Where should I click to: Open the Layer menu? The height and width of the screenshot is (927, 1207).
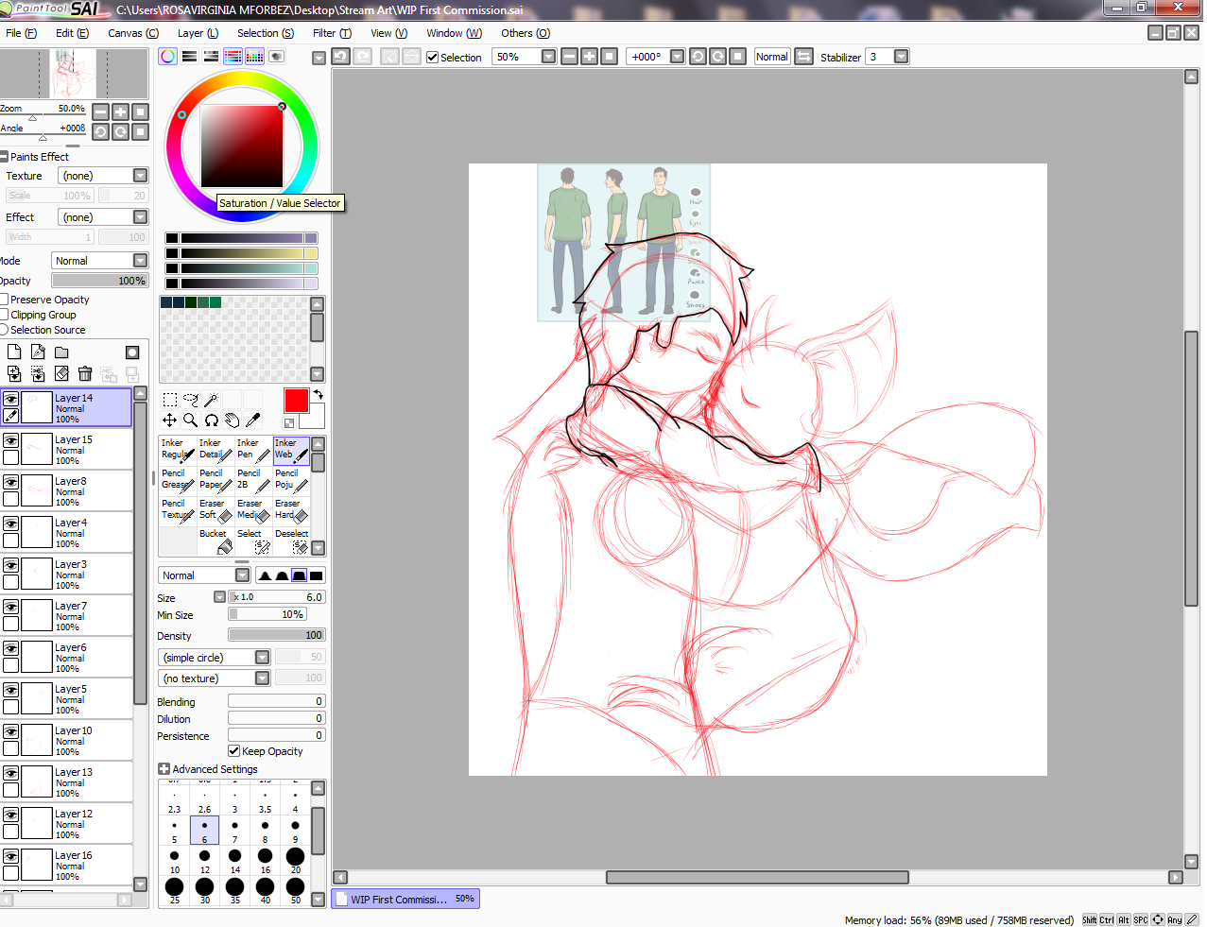(198, 33)
